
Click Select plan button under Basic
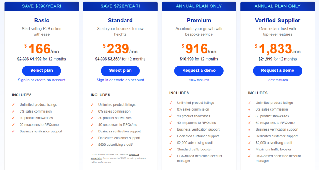(41, 71)
